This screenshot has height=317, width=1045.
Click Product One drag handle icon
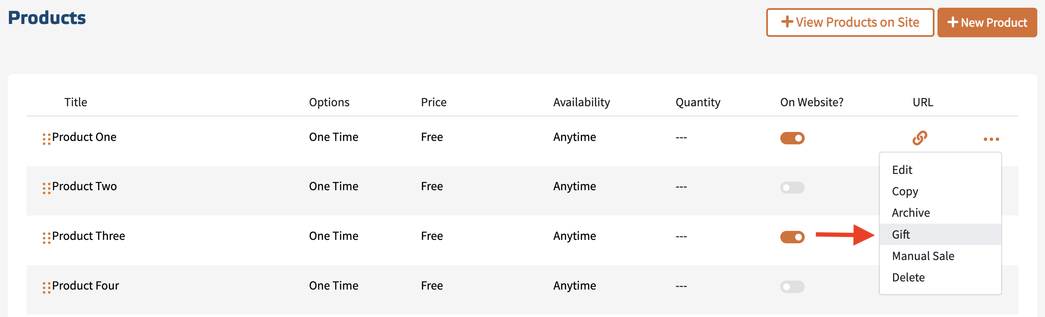(x=47, y=139)
